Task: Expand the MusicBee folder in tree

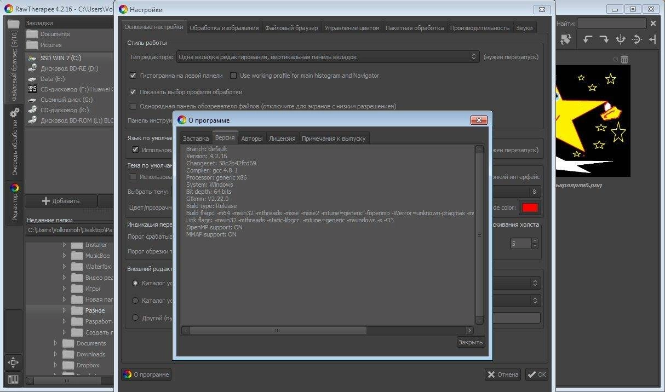Action: point(64,256)
